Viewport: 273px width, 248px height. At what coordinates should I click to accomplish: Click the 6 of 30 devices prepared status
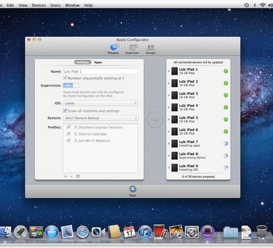[x=198, y=176]
